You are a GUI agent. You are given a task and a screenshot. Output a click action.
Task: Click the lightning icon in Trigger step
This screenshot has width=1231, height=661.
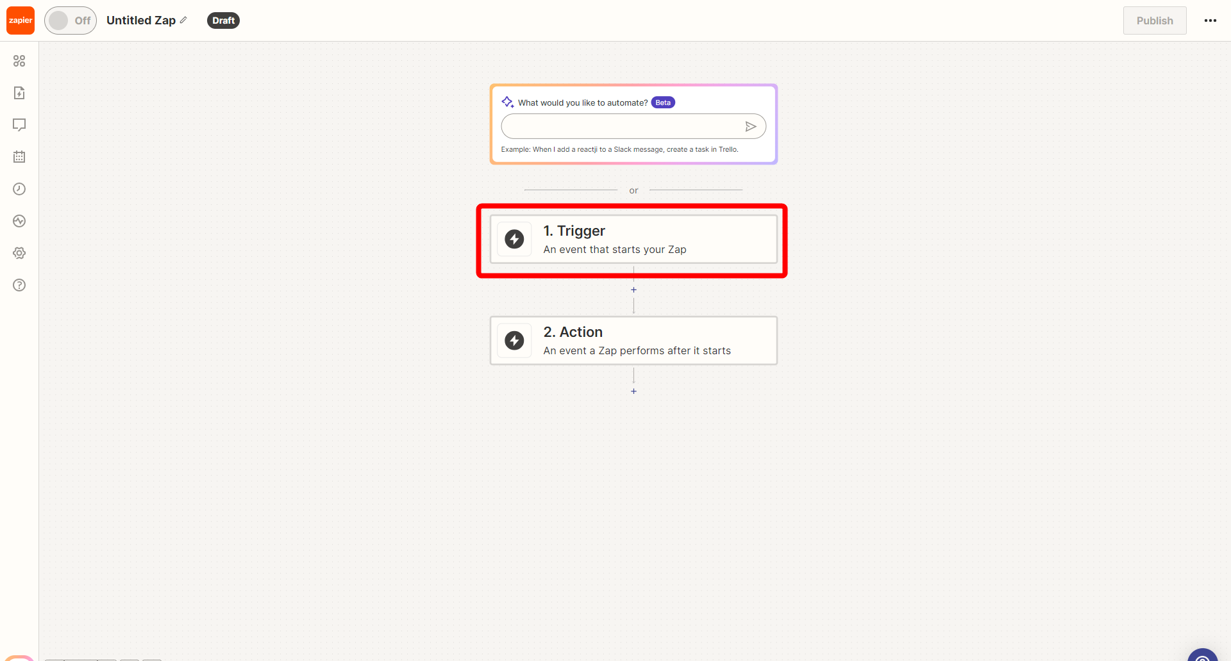[x=514, y=240]
